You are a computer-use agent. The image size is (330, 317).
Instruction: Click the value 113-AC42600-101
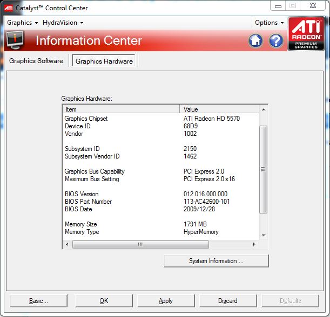(x=206, y=202)
